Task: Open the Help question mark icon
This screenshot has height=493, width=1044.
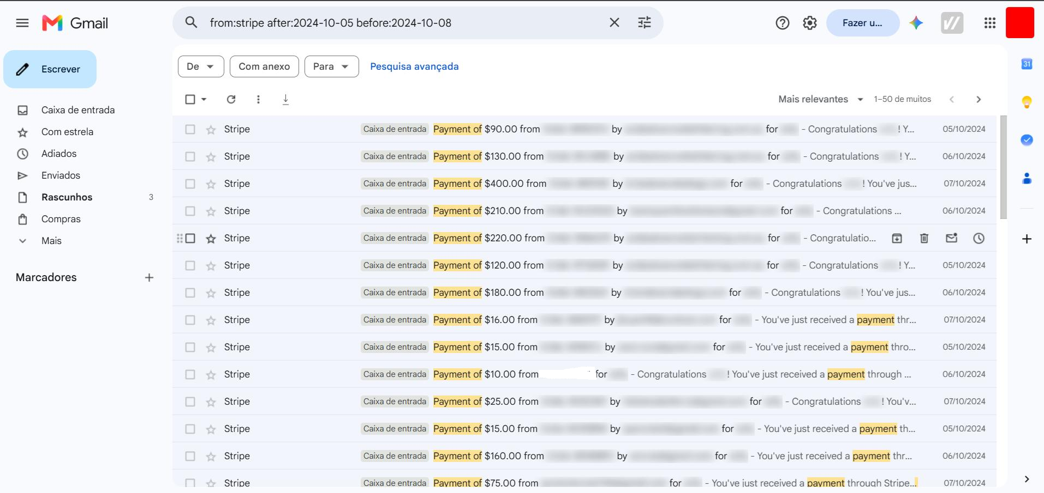Action: [783, 23]
